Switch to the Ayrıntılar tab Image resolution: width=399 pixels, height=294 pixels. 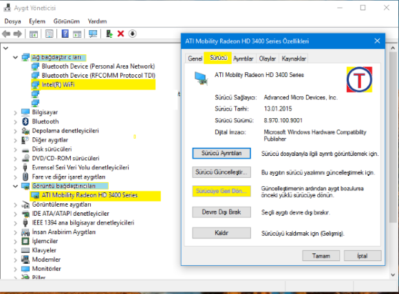[244, 58]
